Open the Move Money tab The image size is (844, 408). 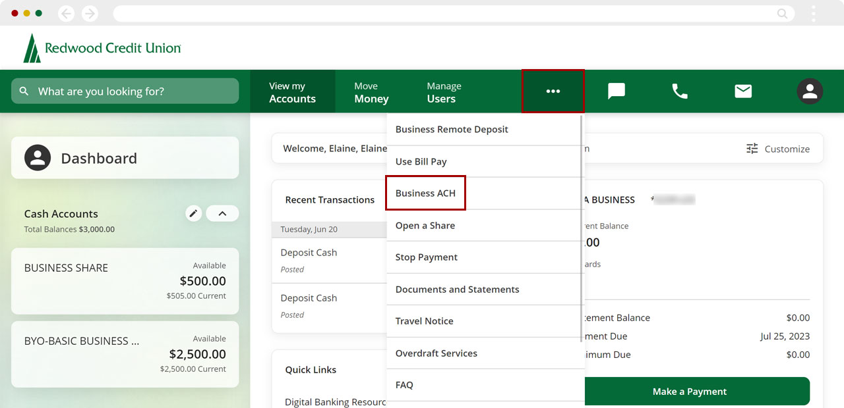pos(371,92)
